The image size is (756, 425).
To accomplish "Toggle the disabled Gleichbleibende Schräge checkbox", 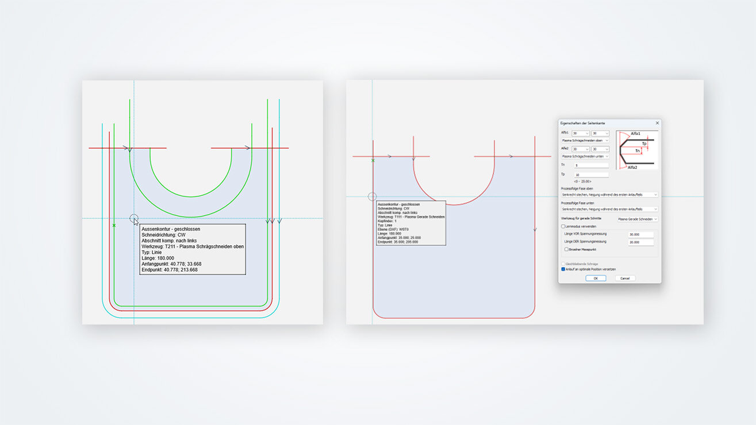I will point(563,264).
